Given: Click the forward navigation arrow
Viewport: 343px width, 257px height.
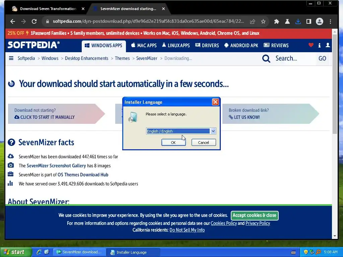Looking at the screenshot, I should pos(23,21).
